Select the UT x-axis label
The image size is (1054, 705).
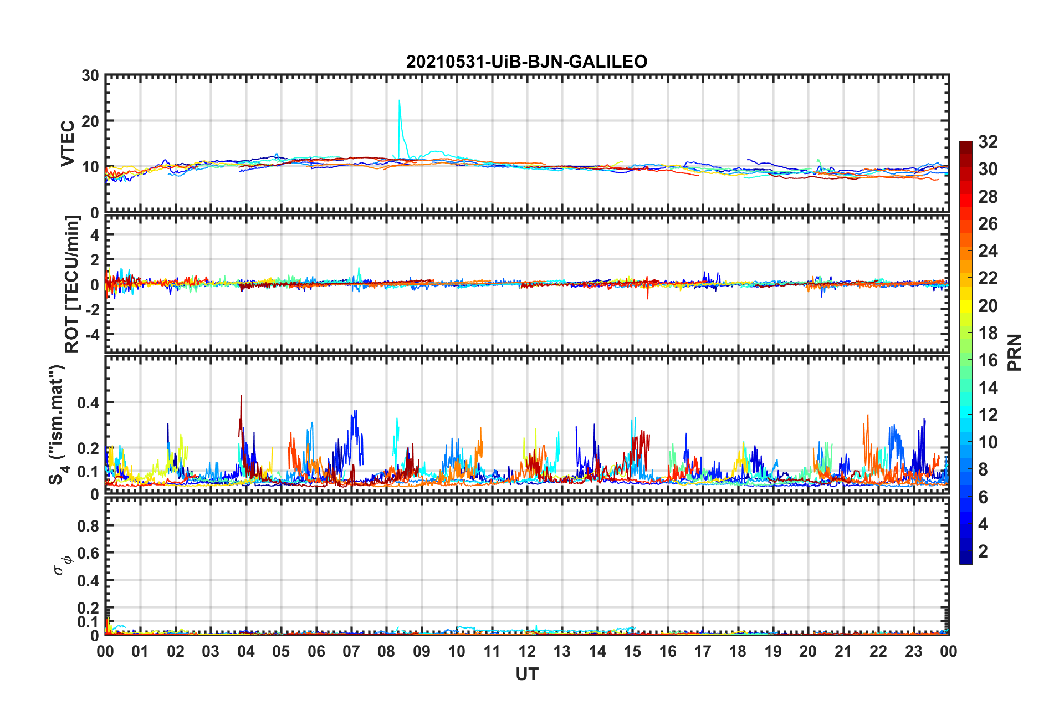(x=527, y=674)
